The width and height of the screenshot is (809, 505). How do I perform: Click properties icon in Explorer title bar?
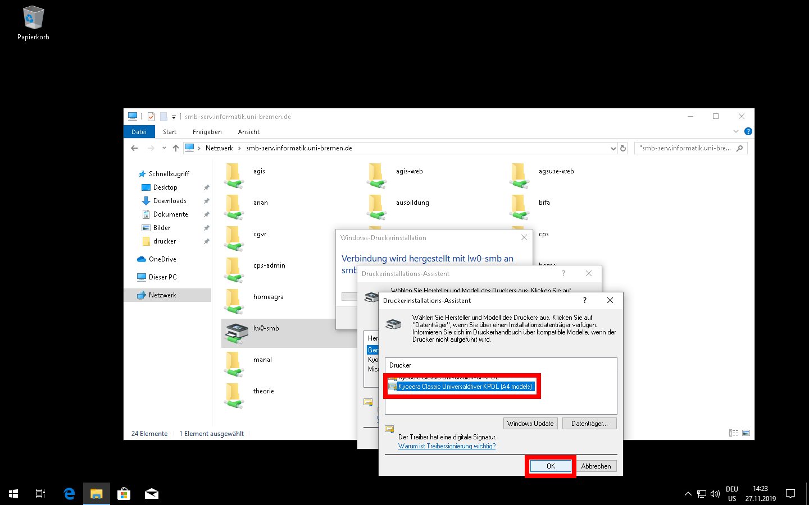pyautogui.click(x=151, y=117)
